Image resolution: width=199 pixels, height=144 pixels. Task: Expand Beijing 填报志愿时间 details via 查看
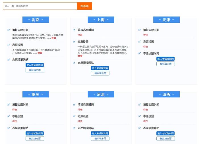[x=54, y=38]
